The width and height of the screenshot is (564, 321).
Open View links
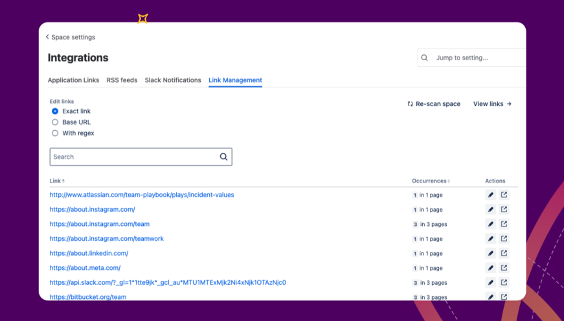tap(492, 104)
